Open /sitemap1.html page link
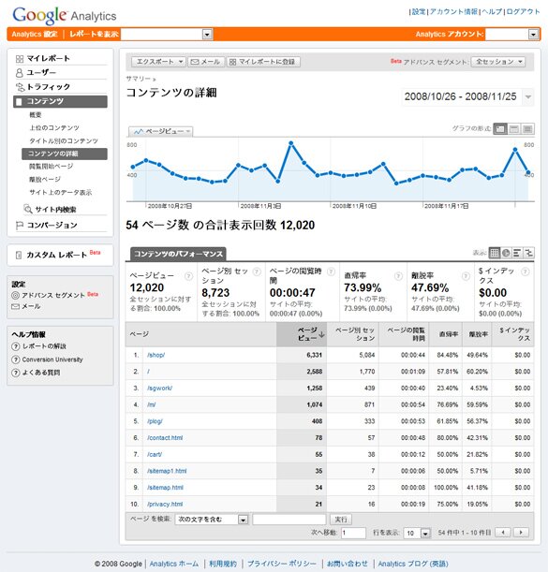 coord(167,471)
